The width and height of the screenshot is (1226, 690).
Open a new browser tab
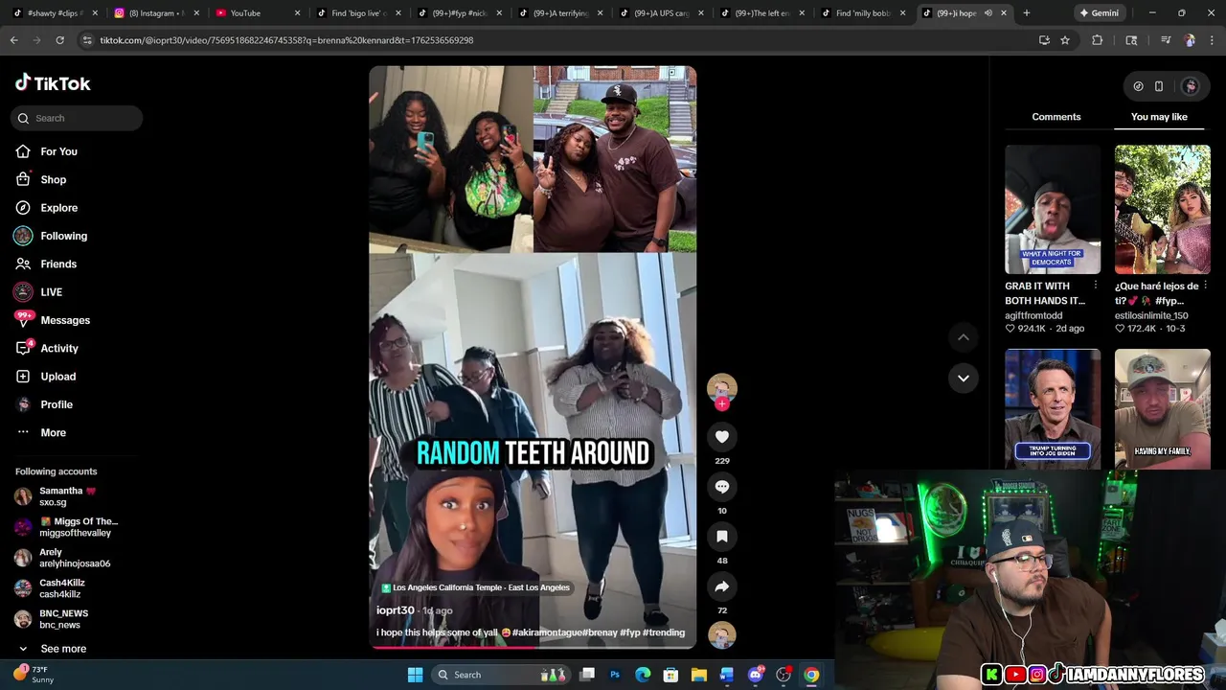coord(1026,13)
